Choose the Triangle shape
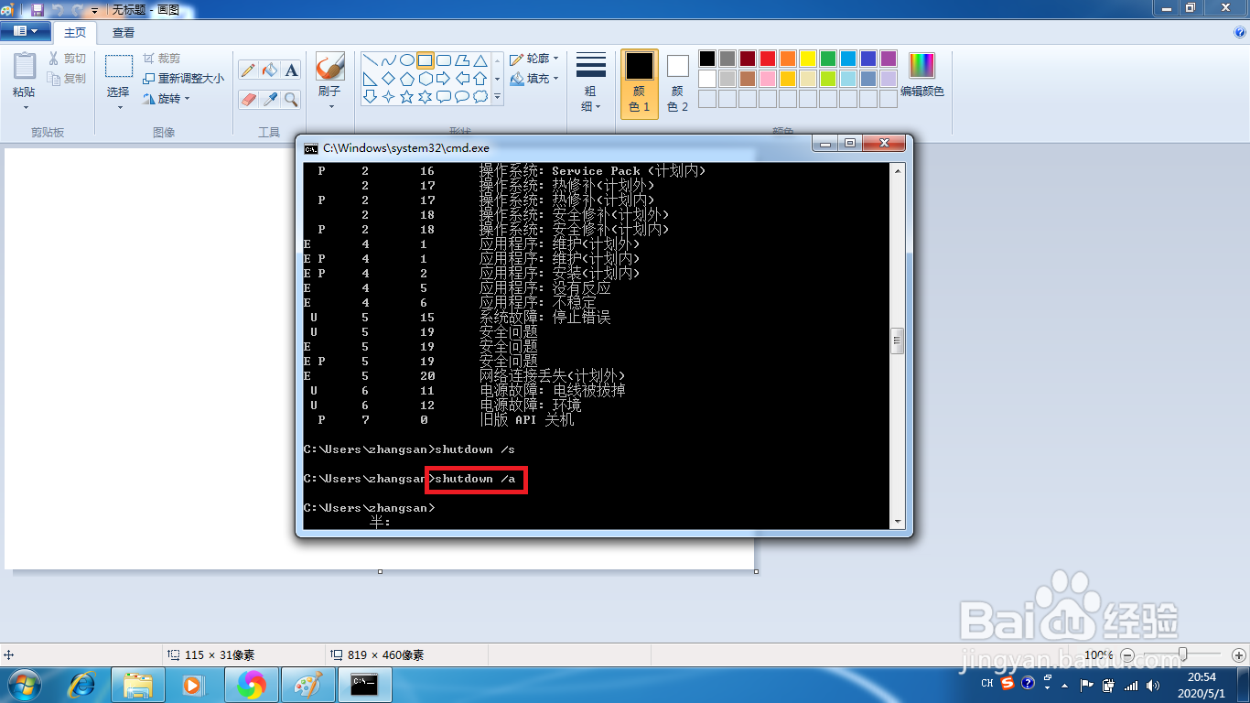 (x=480, y=60)
